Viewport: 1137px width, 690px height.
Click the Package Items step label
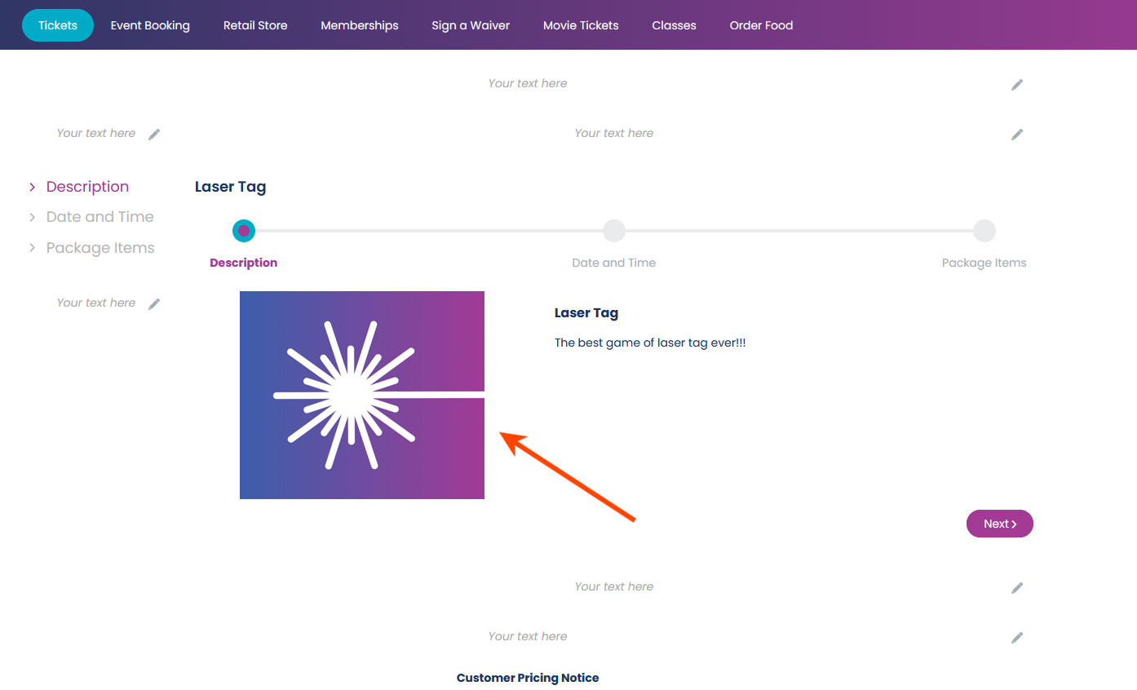click(x=984, y=263)
